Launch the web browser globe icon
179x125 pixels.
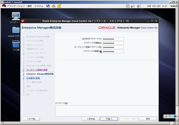point(48,6)
